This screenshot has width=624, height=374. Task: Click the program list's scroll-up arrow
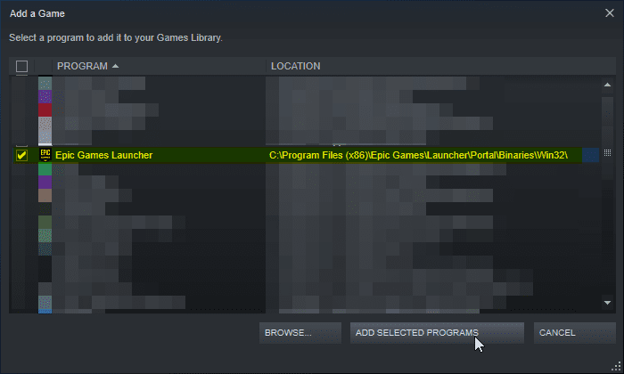click(607, 85)
